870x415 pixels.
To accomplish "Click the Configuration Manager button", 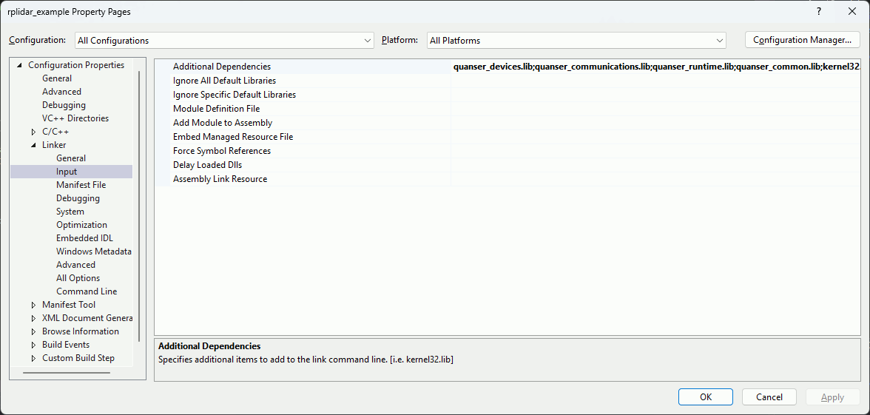I will click(803, 40).
